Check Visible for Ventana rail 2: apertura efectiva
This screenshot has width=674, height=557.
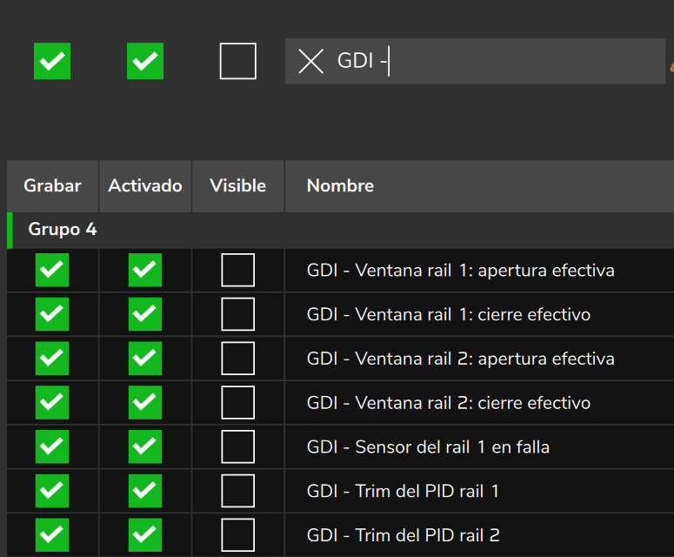point(237,359)
